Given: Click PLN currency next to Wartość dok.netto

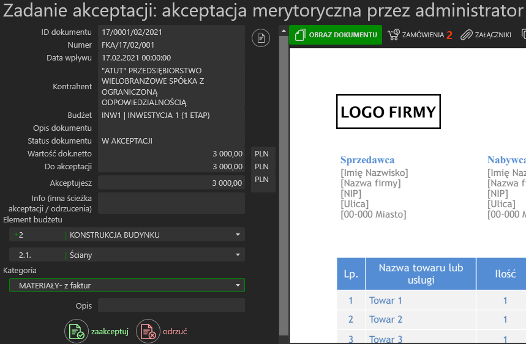Looking at the screenshot, I should tap(261, 153).
